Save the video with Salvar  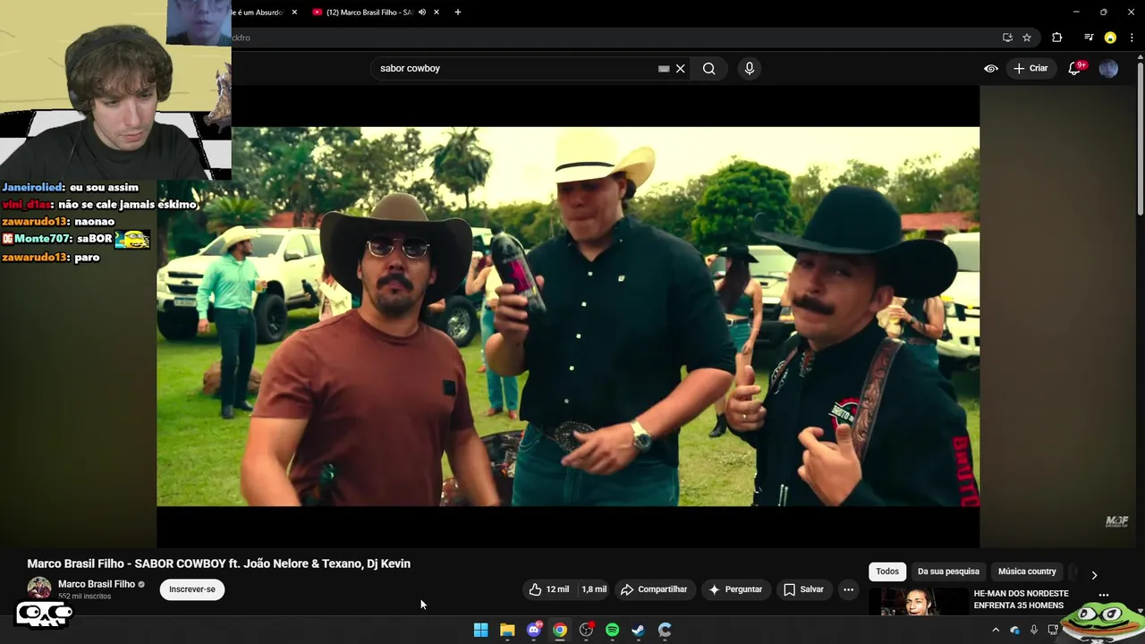tap(803, 589)
